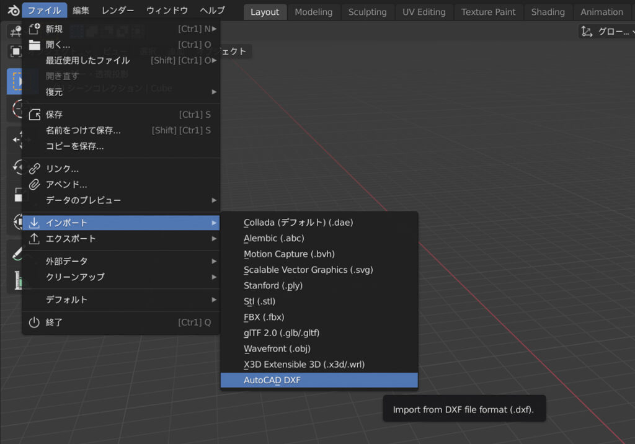Open the ウィンドウ menu
The height and width of the screenshot is (444, 635).
point(167,11)
